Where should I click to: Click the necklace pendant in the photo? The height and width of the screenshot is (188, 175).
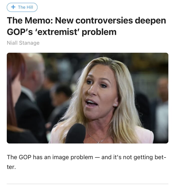(x=98, y=142)
